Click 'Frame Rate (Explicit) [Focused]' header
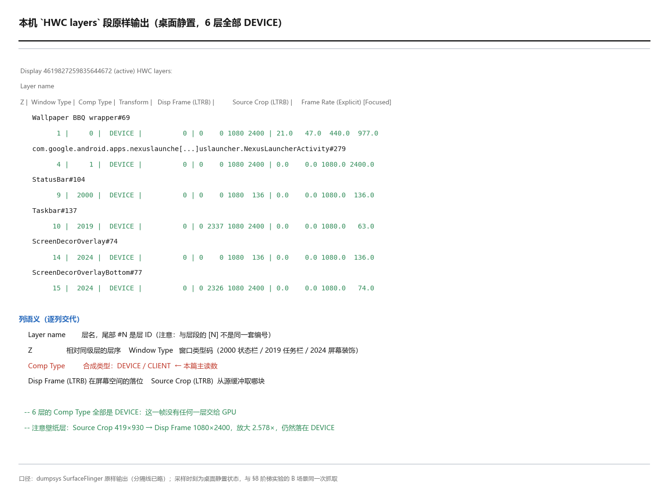 [346, 102]
